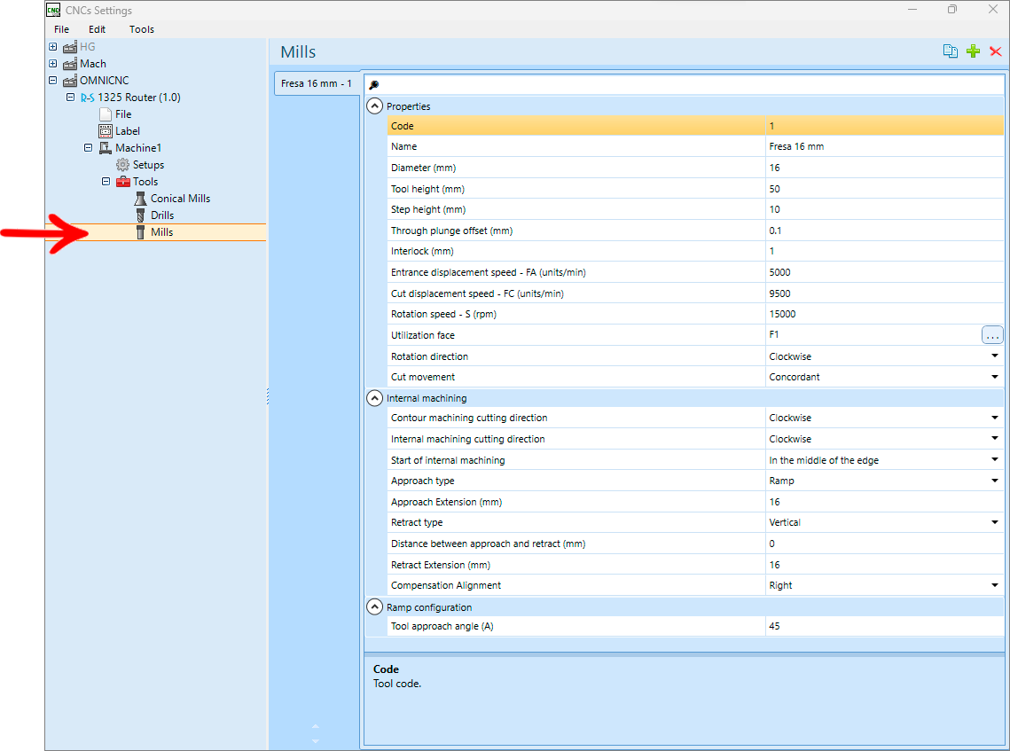The image size is (1010, 751).
Task: Expand the HG tree node
Action: pyautogui.click(x=53, y=47)
